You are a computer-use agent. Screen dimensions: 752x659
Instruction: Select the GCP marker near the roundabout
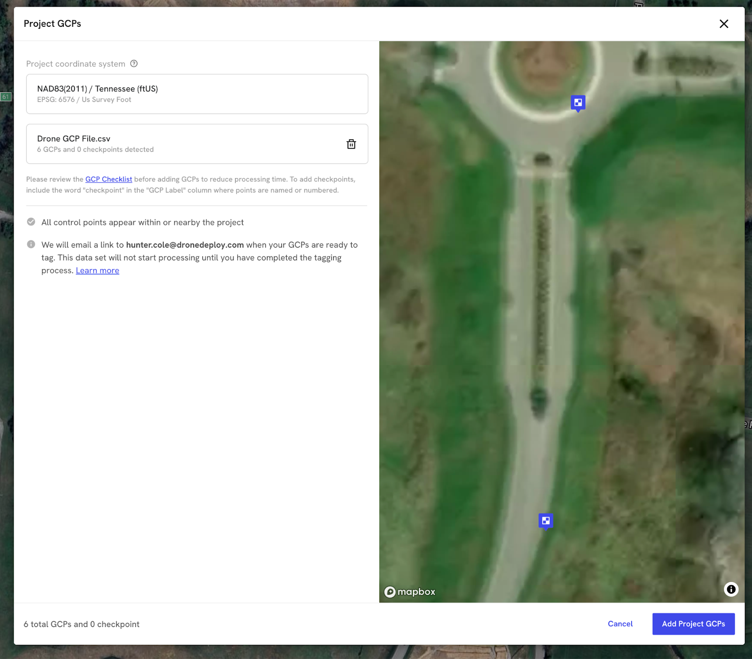pyautogui.click(x=578, y=102)
